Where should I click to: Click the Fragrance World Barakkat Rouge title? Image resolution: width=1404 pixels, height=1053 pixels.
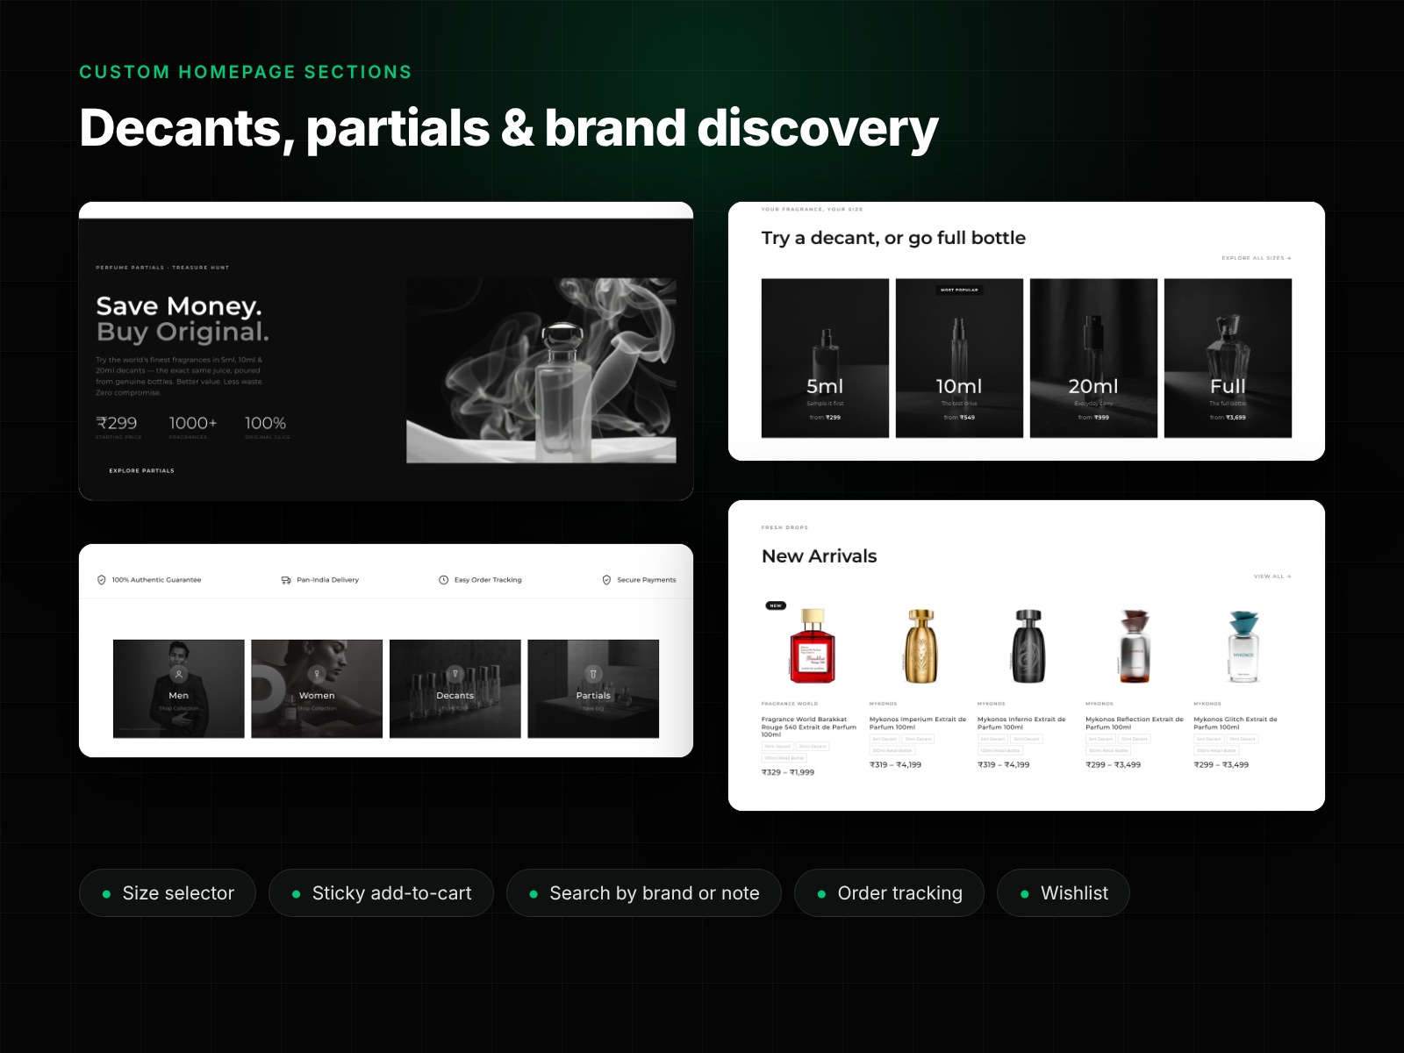coord(809,727)
